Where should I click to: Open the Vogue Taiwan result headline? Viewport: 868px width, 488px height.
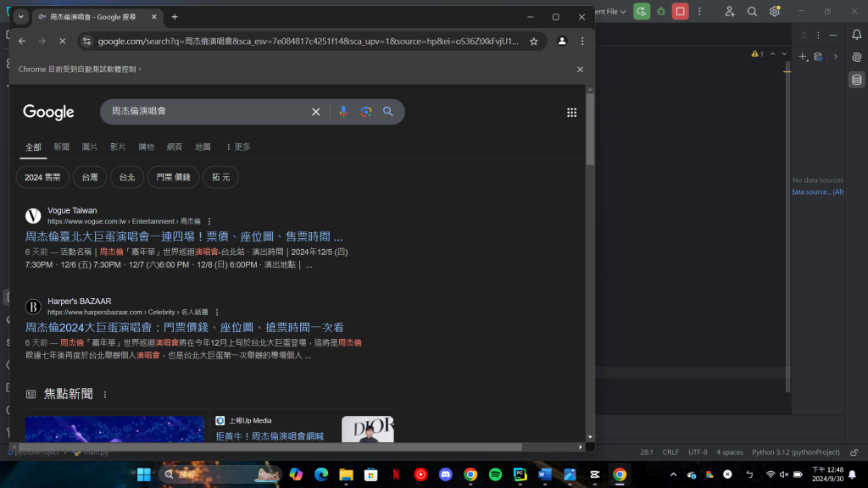(184, 237)
